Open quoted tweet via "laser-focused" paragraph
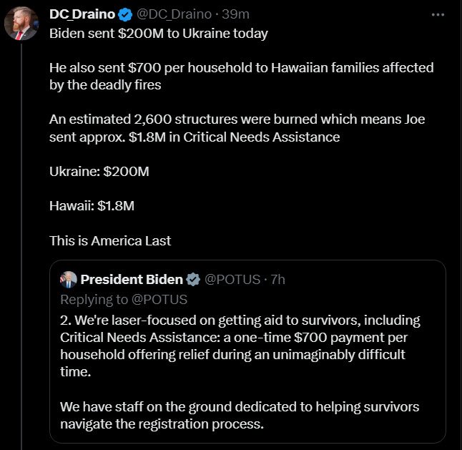Image resolution: width=462 pixels, height=450 pixels. point(240,346)
